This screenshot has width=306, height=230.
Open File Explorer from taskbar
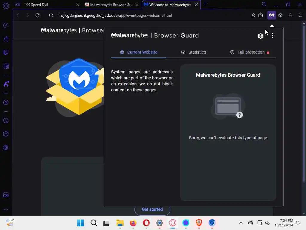(120, 223)
